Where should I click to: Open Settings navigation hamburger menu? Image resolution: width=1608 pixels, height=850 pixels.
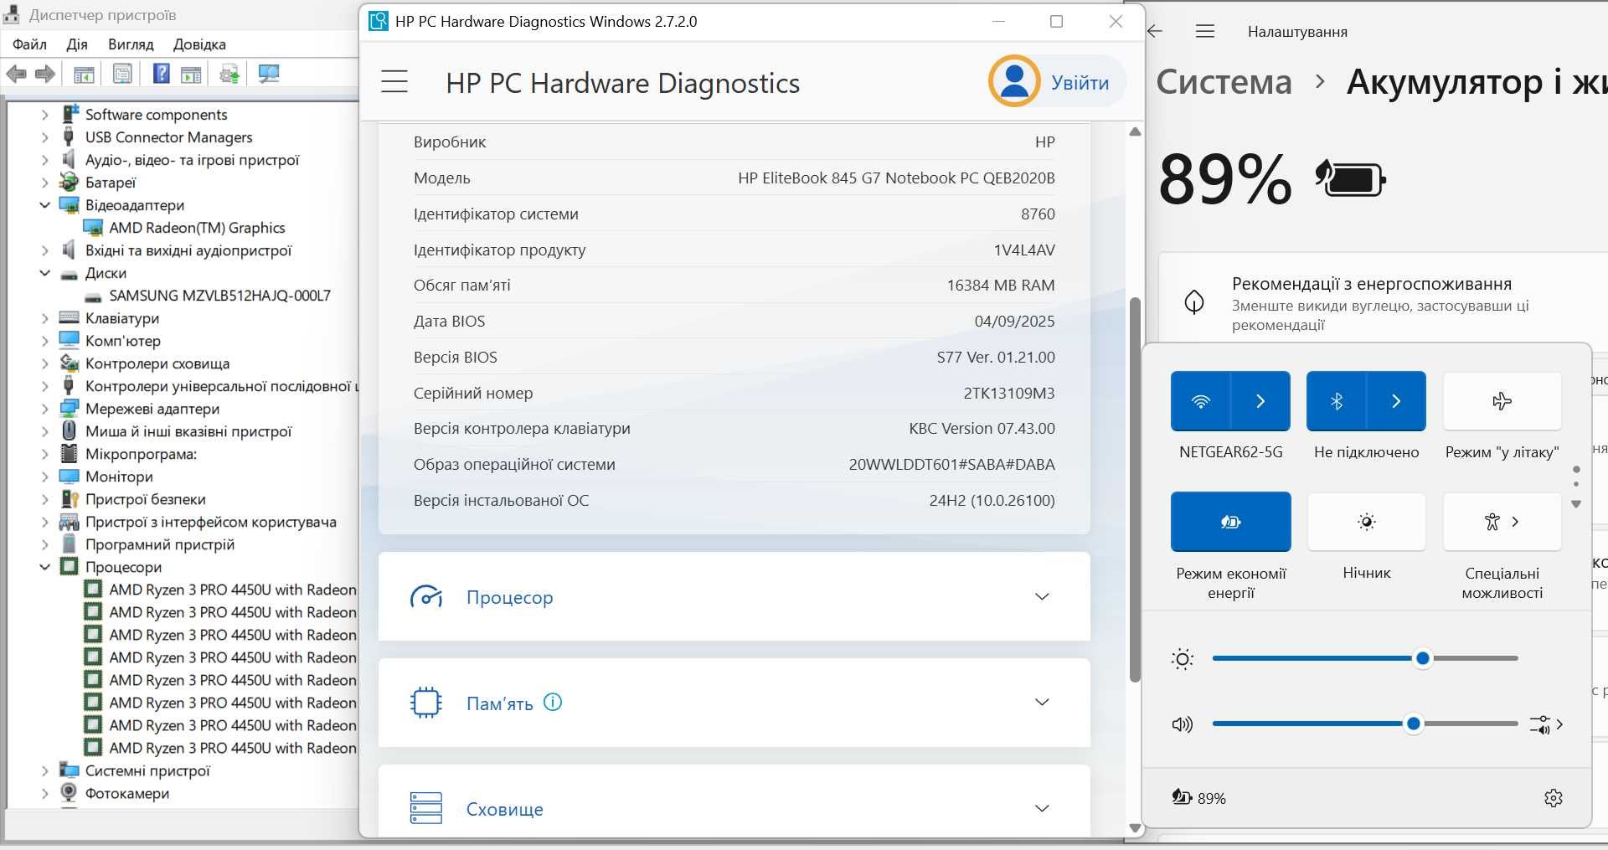pos(1205,32)
